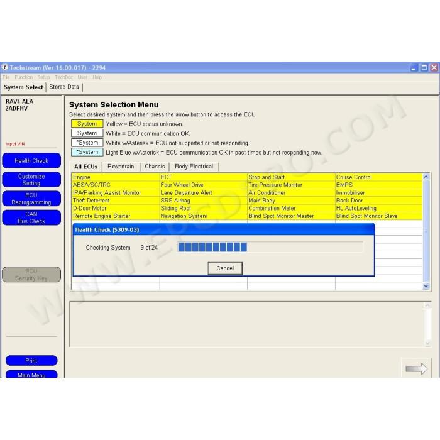Select the D-Door Motor cell

click(116, 208)
